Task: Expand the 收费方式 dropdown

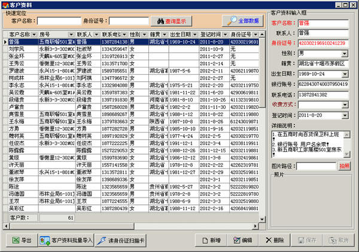Action: tap(345, 105)
